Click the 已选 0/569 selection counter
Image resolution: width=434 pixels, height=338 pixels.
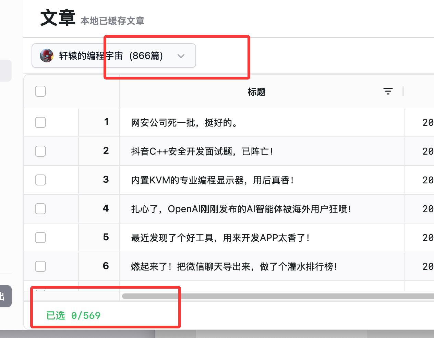(x=73, y=315)
